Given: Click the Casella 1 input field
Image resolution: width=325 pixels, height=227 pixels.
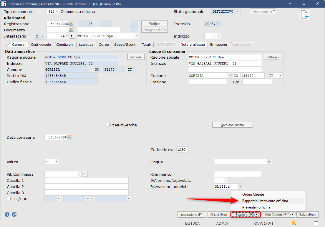Looking at the screenshot, I should coord(87,180).
